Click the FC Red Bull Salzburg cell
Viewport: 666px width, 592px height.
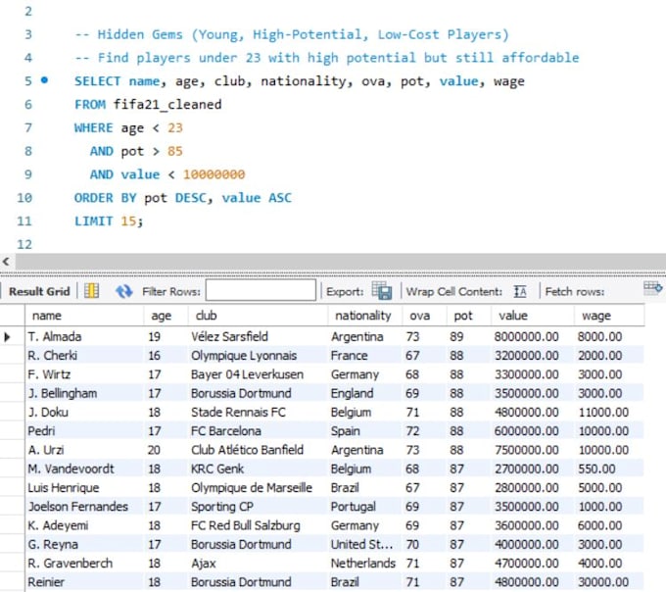(x=258, y=525)
